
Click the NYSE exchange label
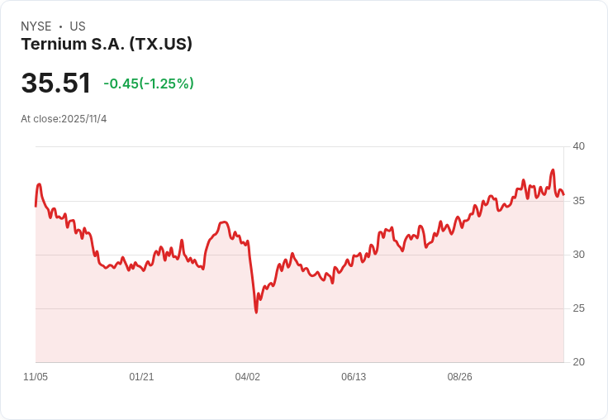click(x=36, y=26)
